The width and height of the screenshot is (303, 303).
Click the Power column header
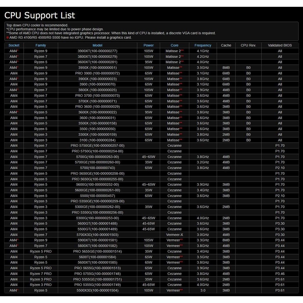[149, 45]
